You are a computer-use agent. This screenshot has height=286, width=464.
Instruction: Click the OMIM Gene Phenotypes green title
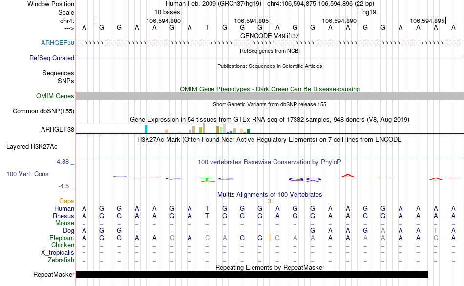point(270,89)
